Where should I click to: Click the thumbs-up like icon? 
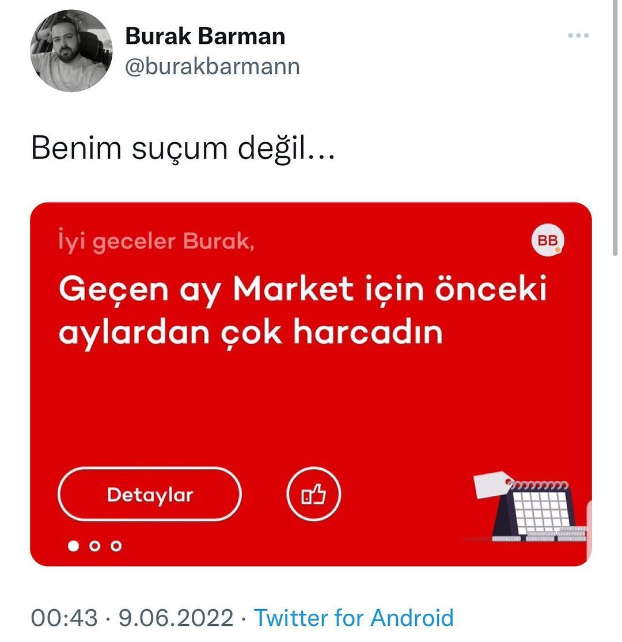(x=314, y=494)
